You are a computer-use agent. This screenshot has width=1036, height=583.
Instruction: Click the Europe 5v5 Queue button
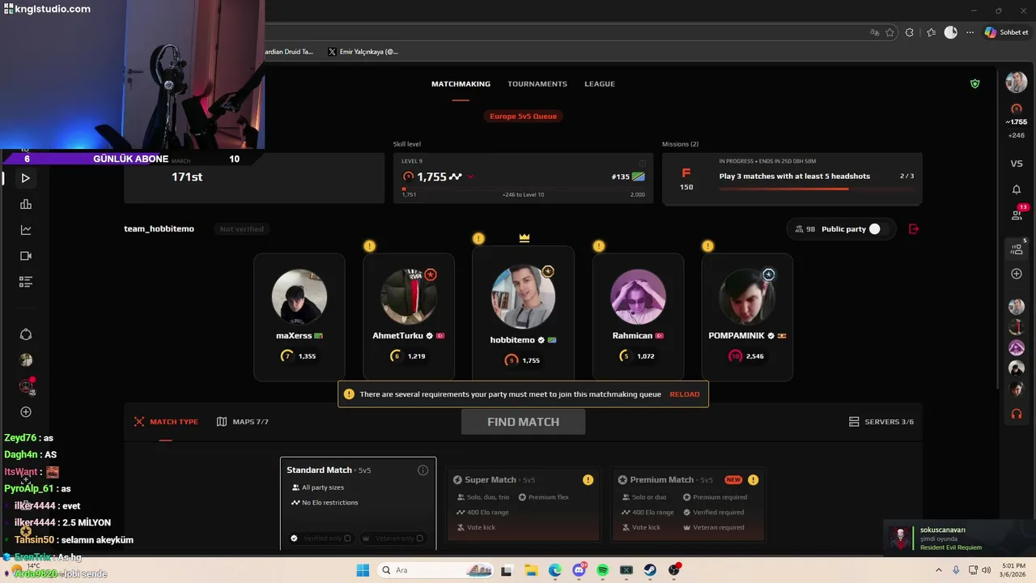[x=523, y=116]
